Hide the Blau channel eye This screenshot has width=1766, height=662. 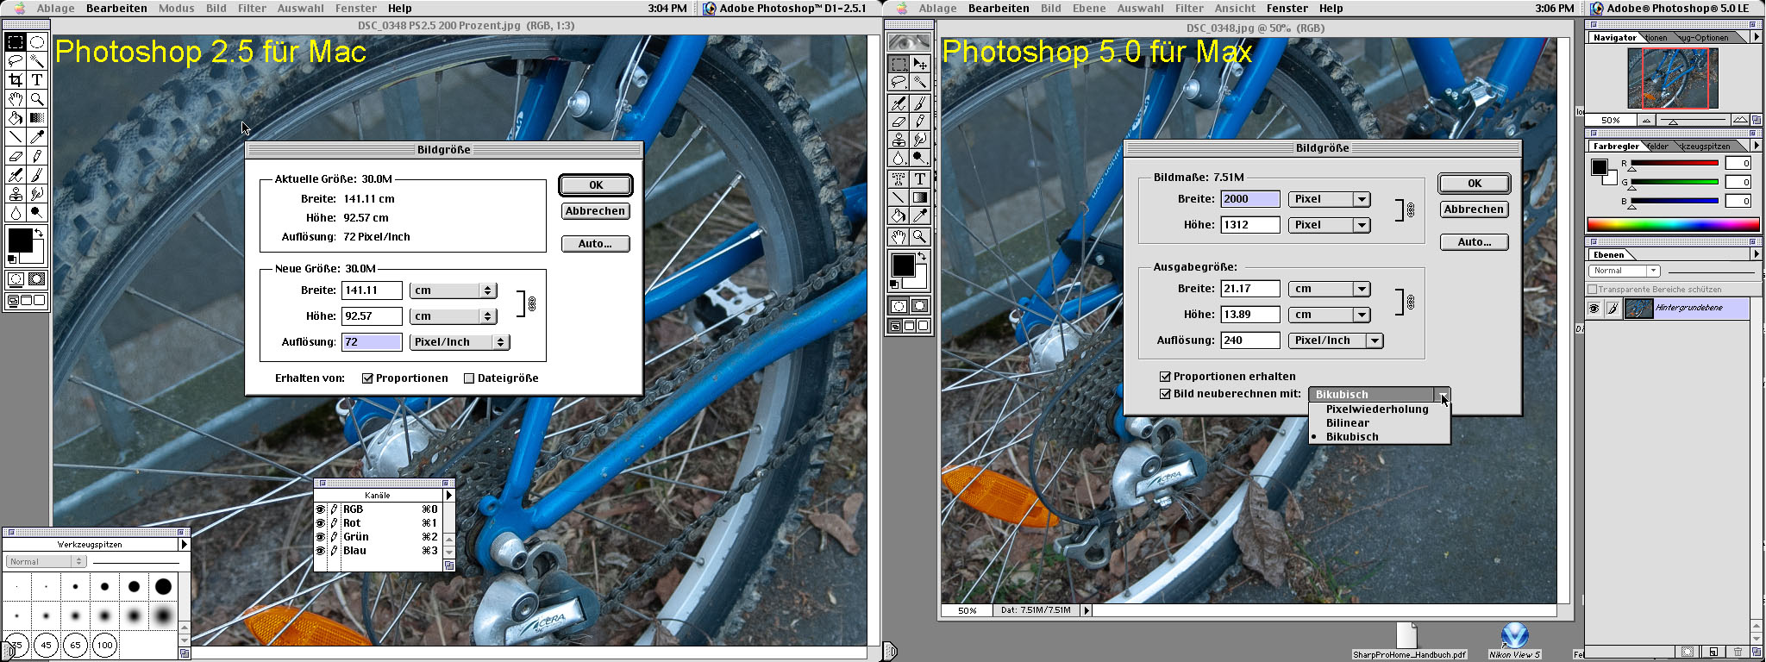[320, 551]
